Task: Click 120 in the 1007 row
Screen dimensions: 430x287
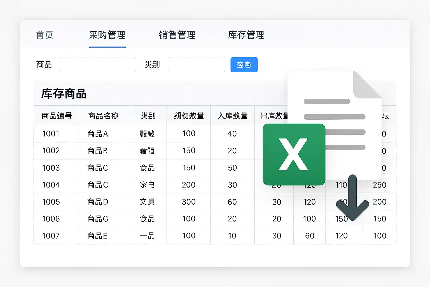Action: [x=341, y=236]
